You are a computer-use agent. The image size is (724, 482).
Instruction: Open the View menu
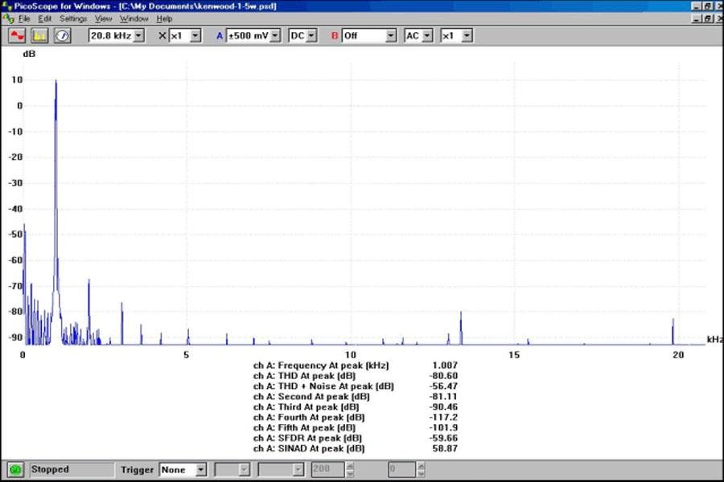point(104,18)
